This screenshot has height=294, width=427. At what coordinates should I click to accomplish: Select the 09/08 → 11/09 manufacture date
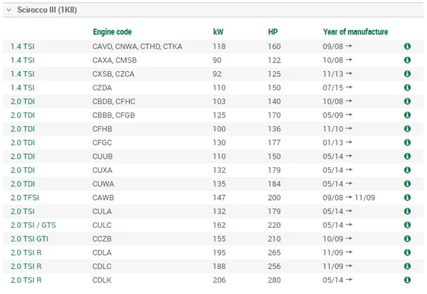tap(349, 198)
